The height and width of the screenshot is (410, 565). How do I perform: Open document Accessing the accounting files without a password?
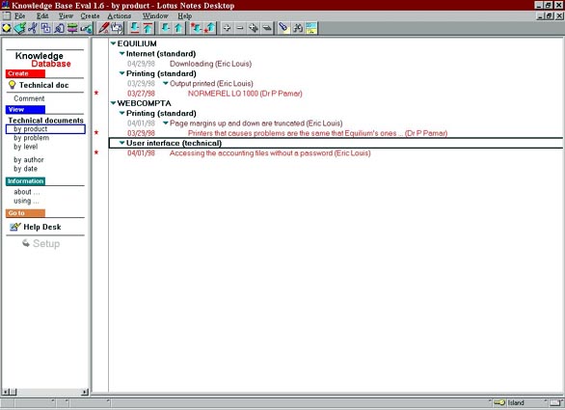[270, 153]
